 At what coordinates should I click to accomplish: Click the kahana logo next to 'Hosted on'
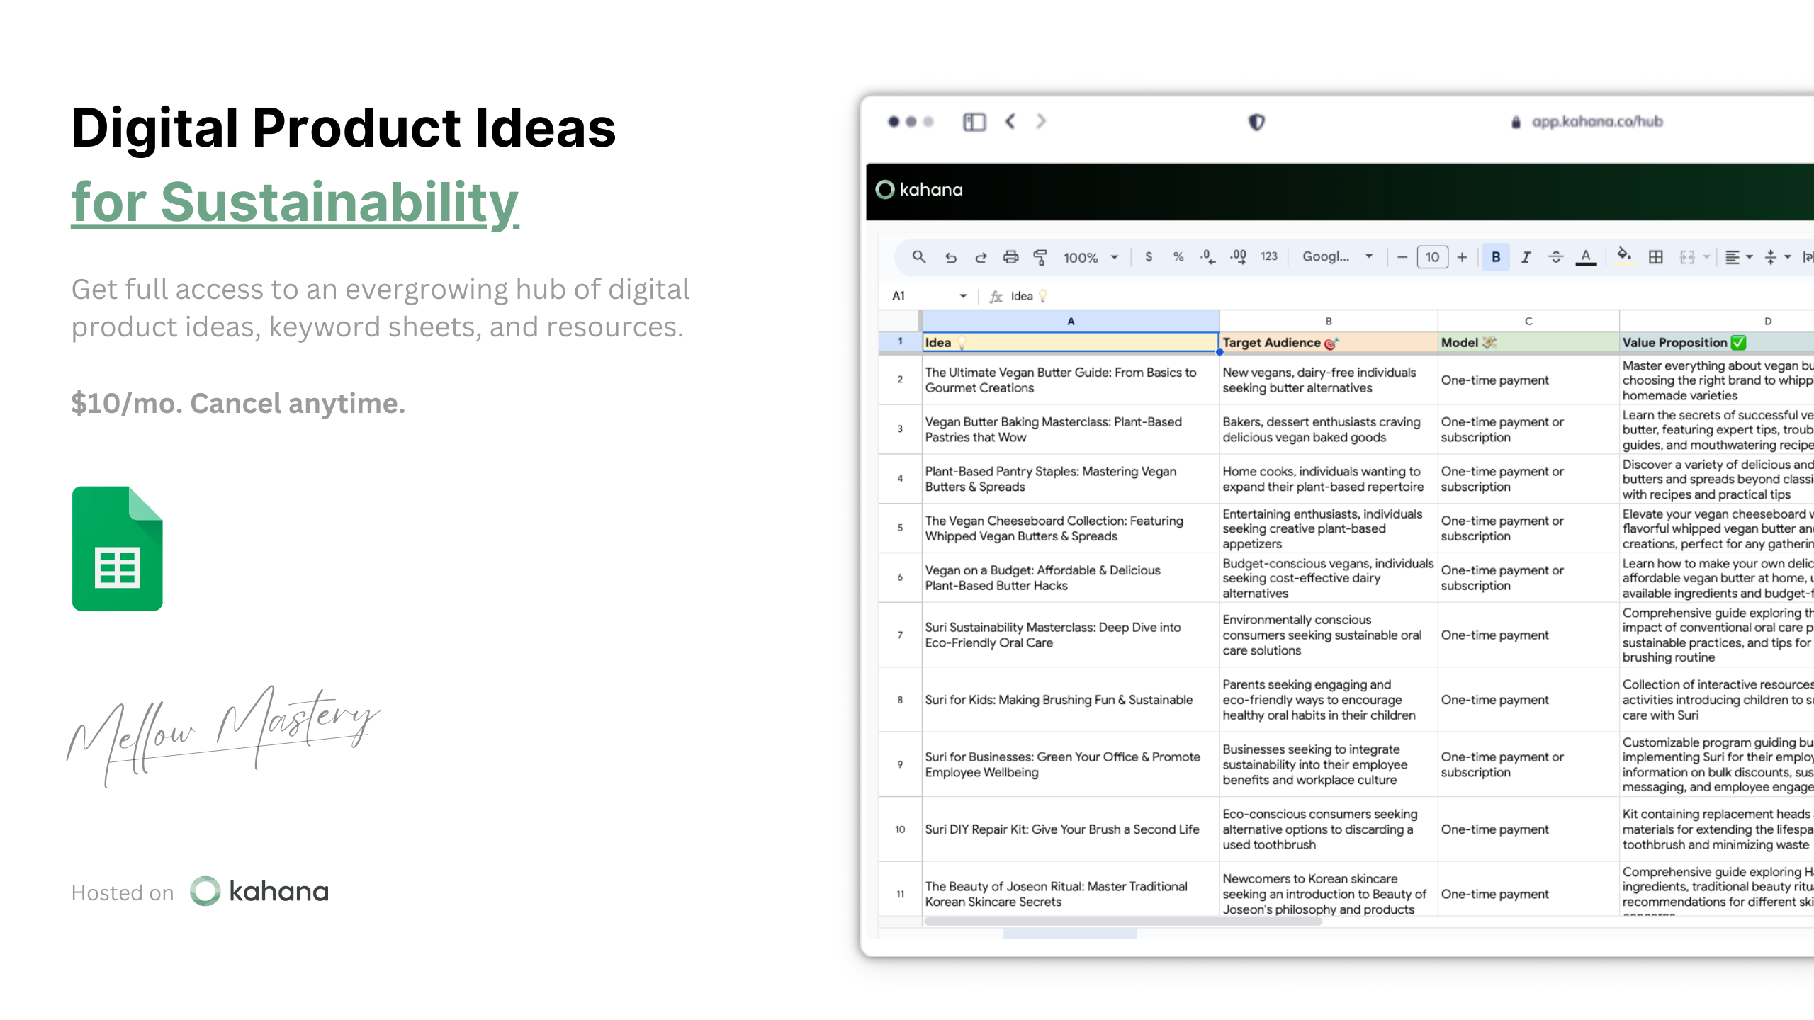pyautogui.click(x=259, y=891)
